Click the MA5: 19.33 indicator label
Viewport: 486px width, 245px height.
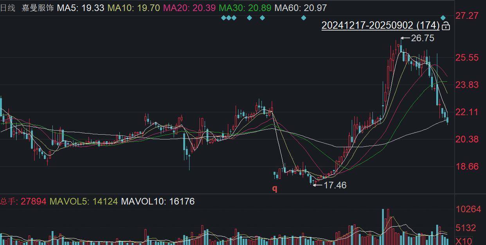[x=81, y=8]
